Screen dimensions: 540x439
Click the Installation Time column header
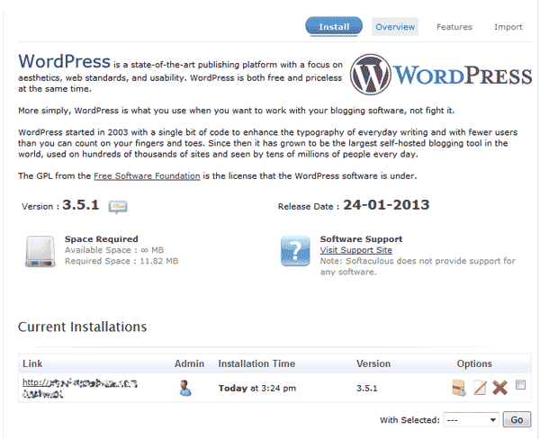[256, 363]
